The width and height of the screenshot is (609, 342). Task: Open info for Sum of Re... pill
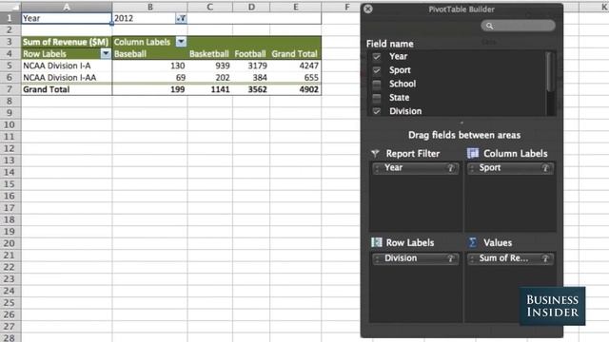545,258
